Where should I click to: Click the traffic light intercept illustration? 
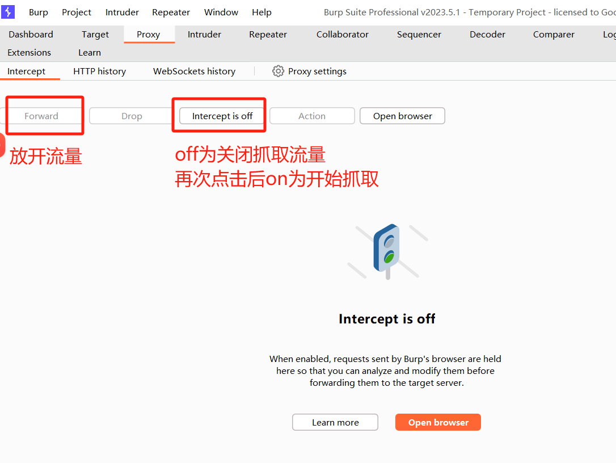388,251
